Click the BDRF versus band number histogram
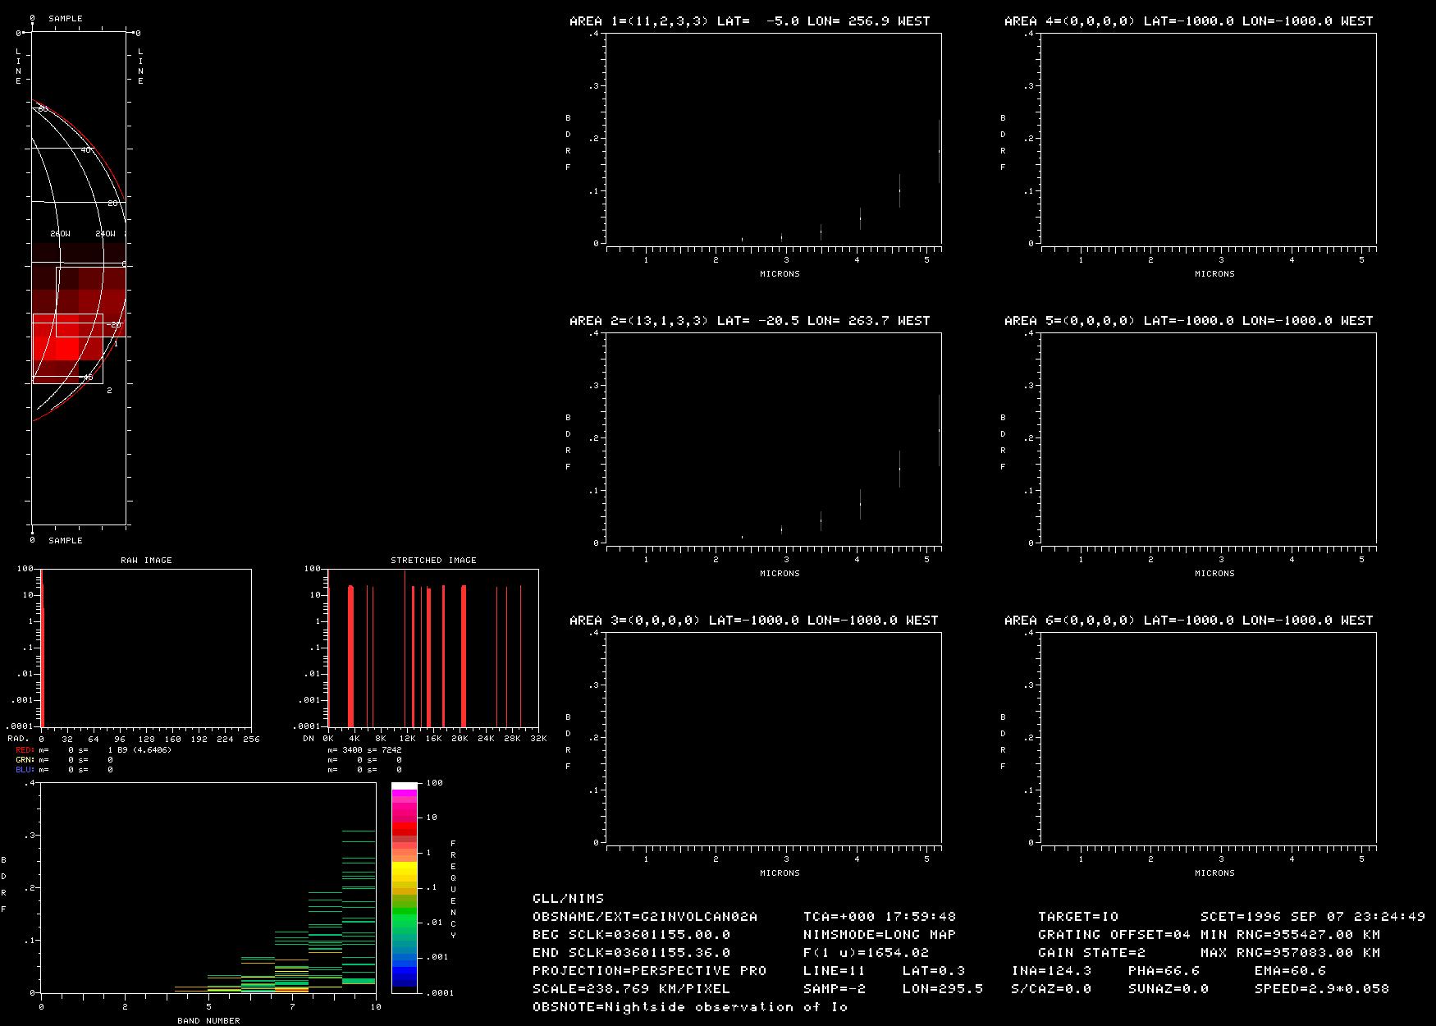This screenshot has width=1436, height=1026. click(208, 888)
